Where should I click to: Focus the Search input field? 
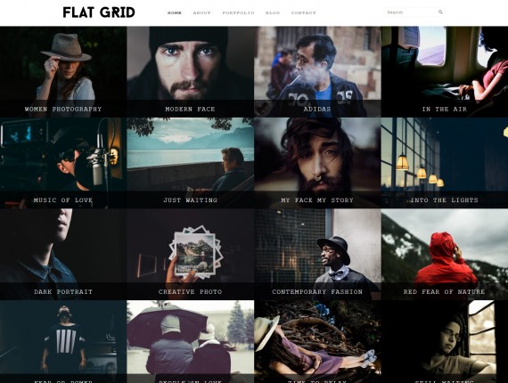tap(412, 12)
